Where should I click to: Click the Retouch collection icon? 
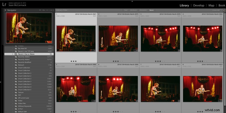coord(16,65)
